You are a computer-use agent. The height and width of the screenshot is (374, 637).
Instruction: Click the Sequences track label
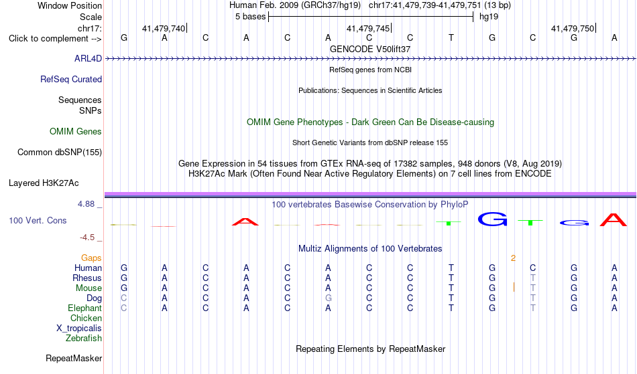(x=80, y=100)
